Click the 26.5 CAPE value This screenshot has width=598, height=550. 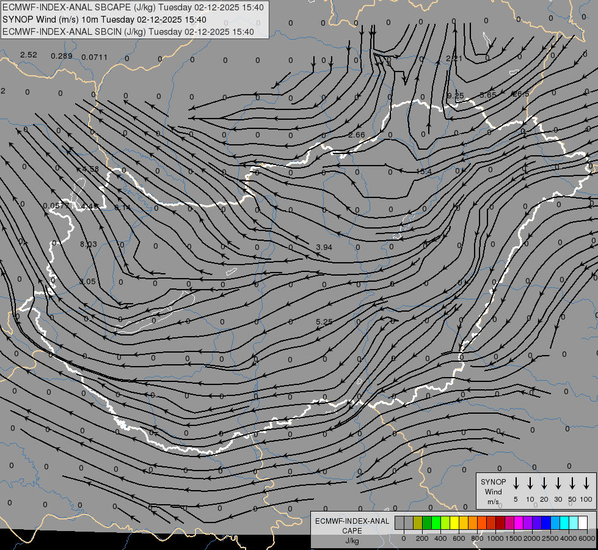pyautogui.click(x=521, y=94)
